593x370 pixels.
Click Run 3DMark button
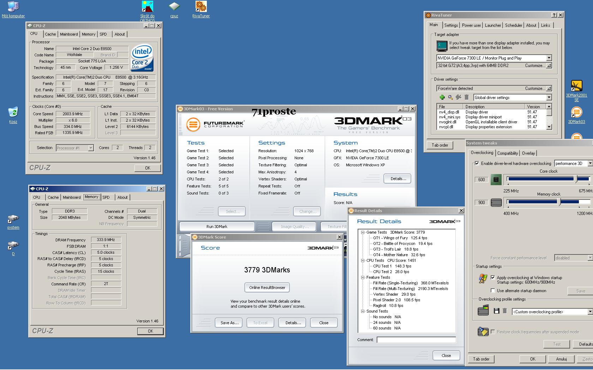click(217, 227)
